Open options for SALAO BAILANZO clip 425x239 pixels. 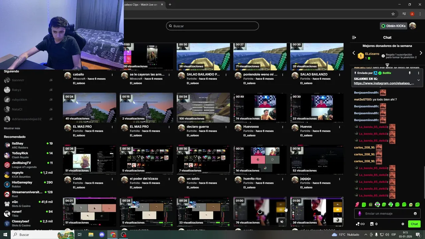339,75
